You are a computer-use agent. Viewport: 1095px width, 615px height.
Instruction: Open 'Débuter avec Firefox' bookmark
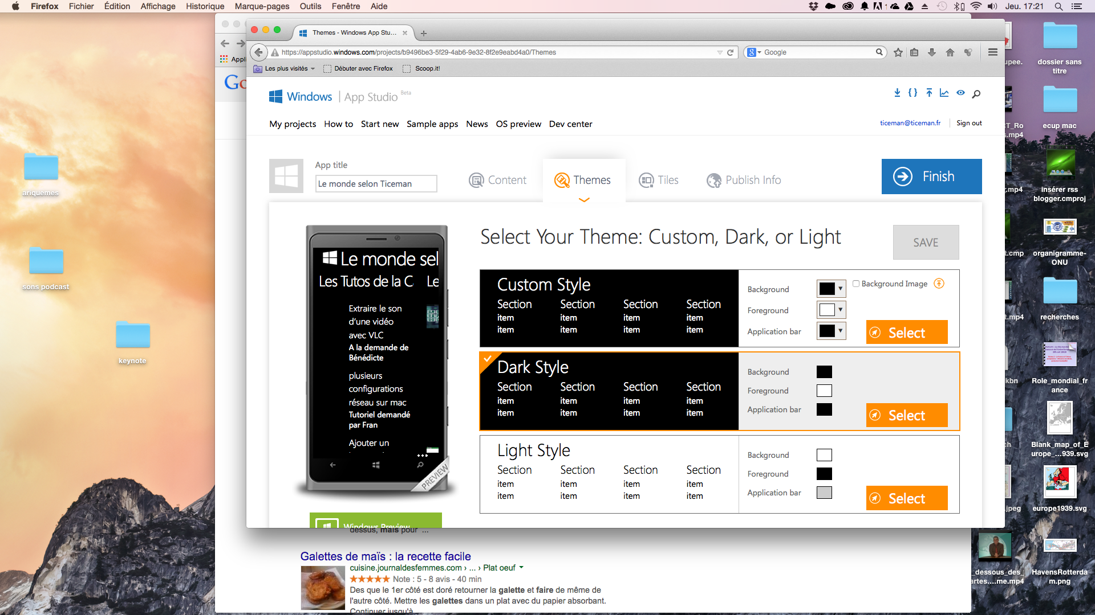tap(358, 68)
